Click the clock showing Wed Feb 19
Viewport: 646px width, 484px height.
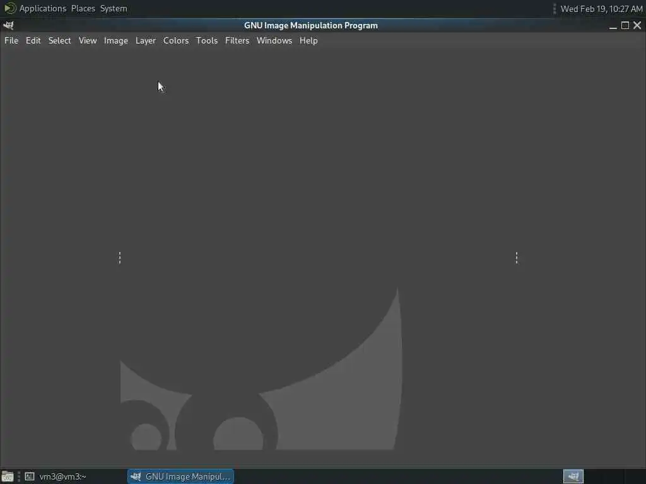[x=601, y=9]
